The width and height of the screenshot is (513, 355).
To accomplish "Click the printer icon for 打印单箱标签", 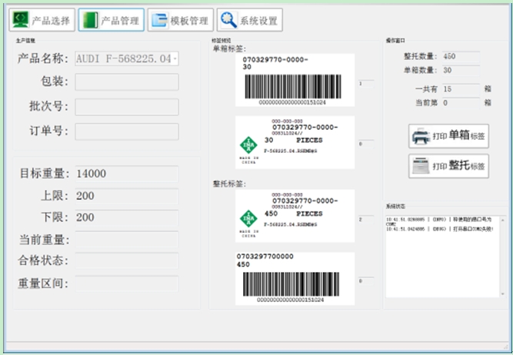I will pyautogui.click(x=420, y=137).
